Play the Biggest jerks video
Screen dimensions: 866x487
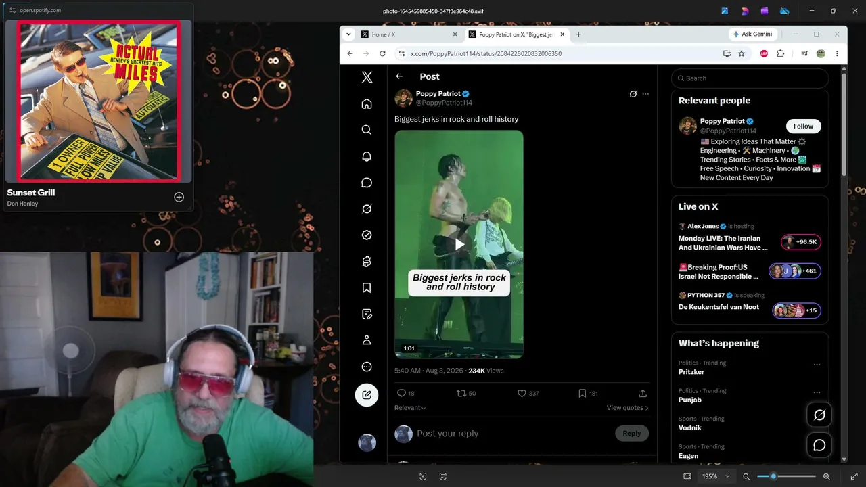459,244
